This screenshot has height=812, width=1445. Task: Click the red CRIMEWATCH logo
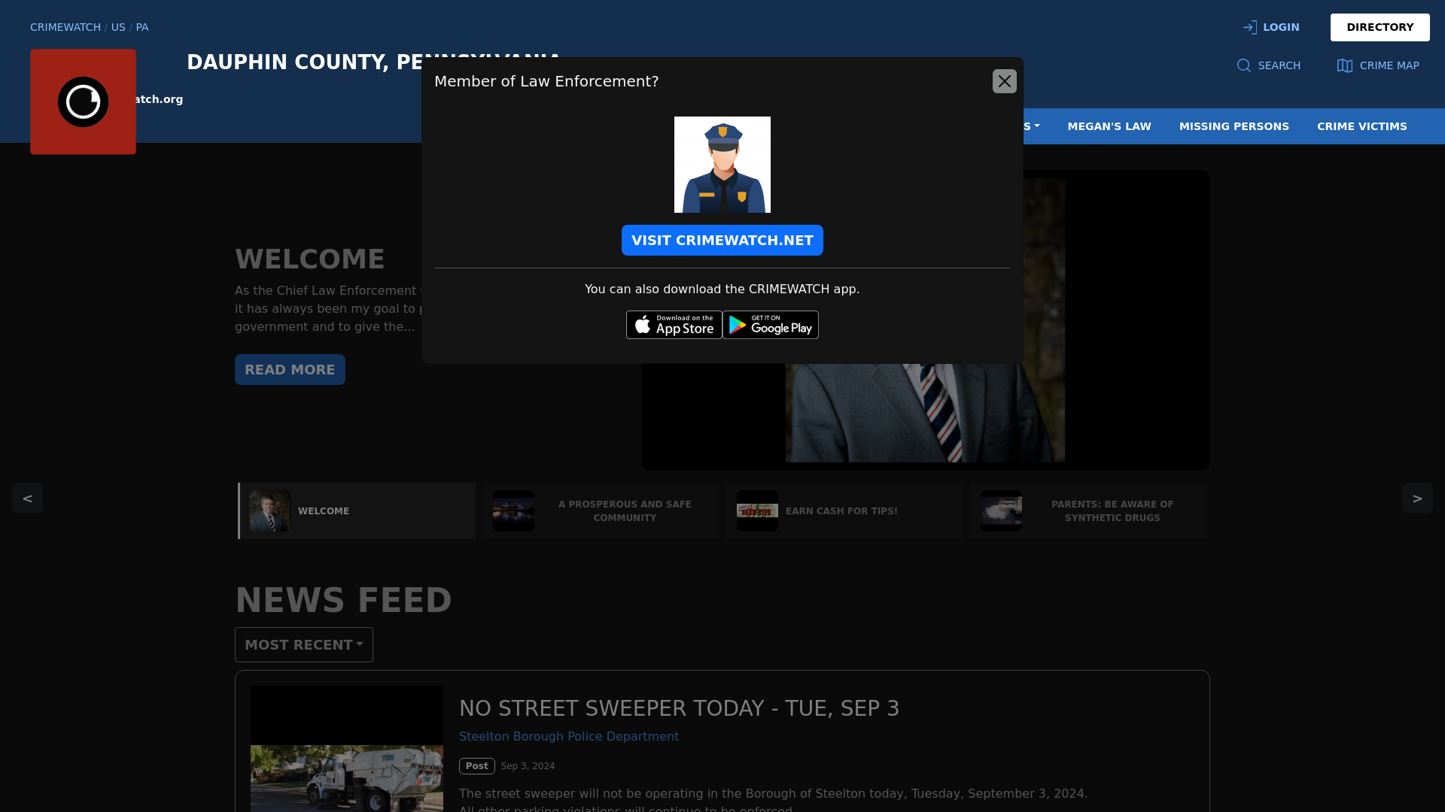click(83, 101)
